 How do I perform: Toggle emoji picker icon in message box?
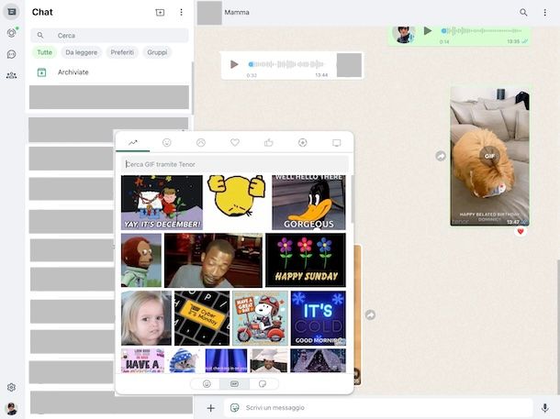[x=235, y=408]
